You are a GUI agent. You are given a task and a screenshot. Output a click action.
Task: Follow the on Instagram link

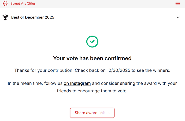click(x=77, y=83)
